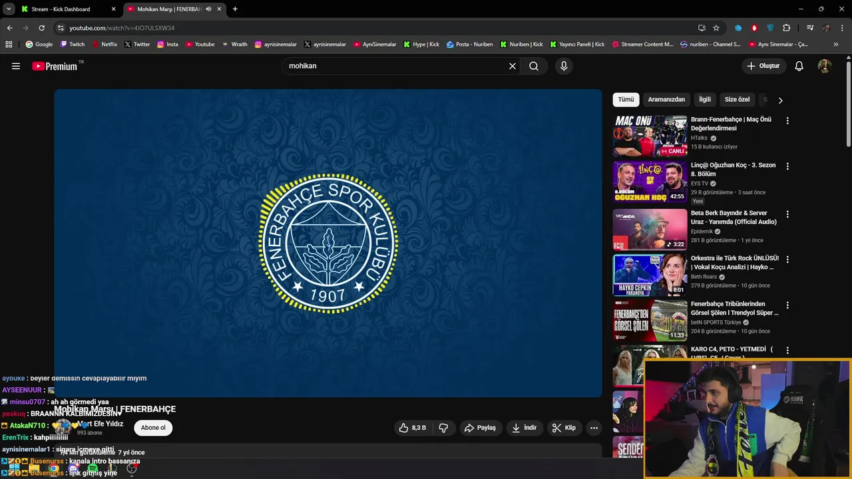Open YouTube account avatar menu
Image resolution: width=852 pixels, height=479 pixels.
pos(825,66)
